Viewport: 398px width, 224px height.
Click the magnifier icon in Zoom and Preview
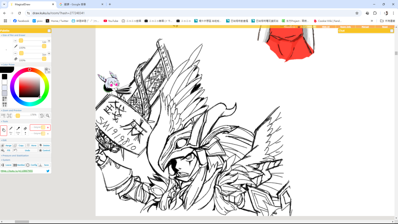pos(47,116)
